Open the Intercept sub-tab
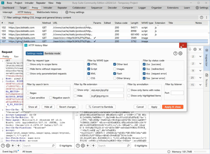This screenshot has height=154, width=210. coord(7,12)
